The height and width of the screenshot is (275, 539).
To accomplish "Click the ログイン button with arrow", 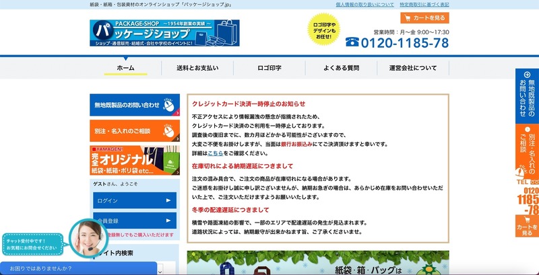I will click(x=135, y=200).
